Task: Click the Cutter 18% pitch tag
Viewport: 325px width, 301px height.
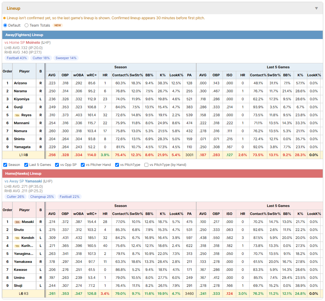Action: point(41,58)
